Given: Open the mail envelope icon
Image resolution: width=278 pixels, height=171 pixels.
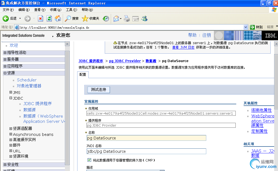Looking at the screenshot, I should (x=116, y=19).
